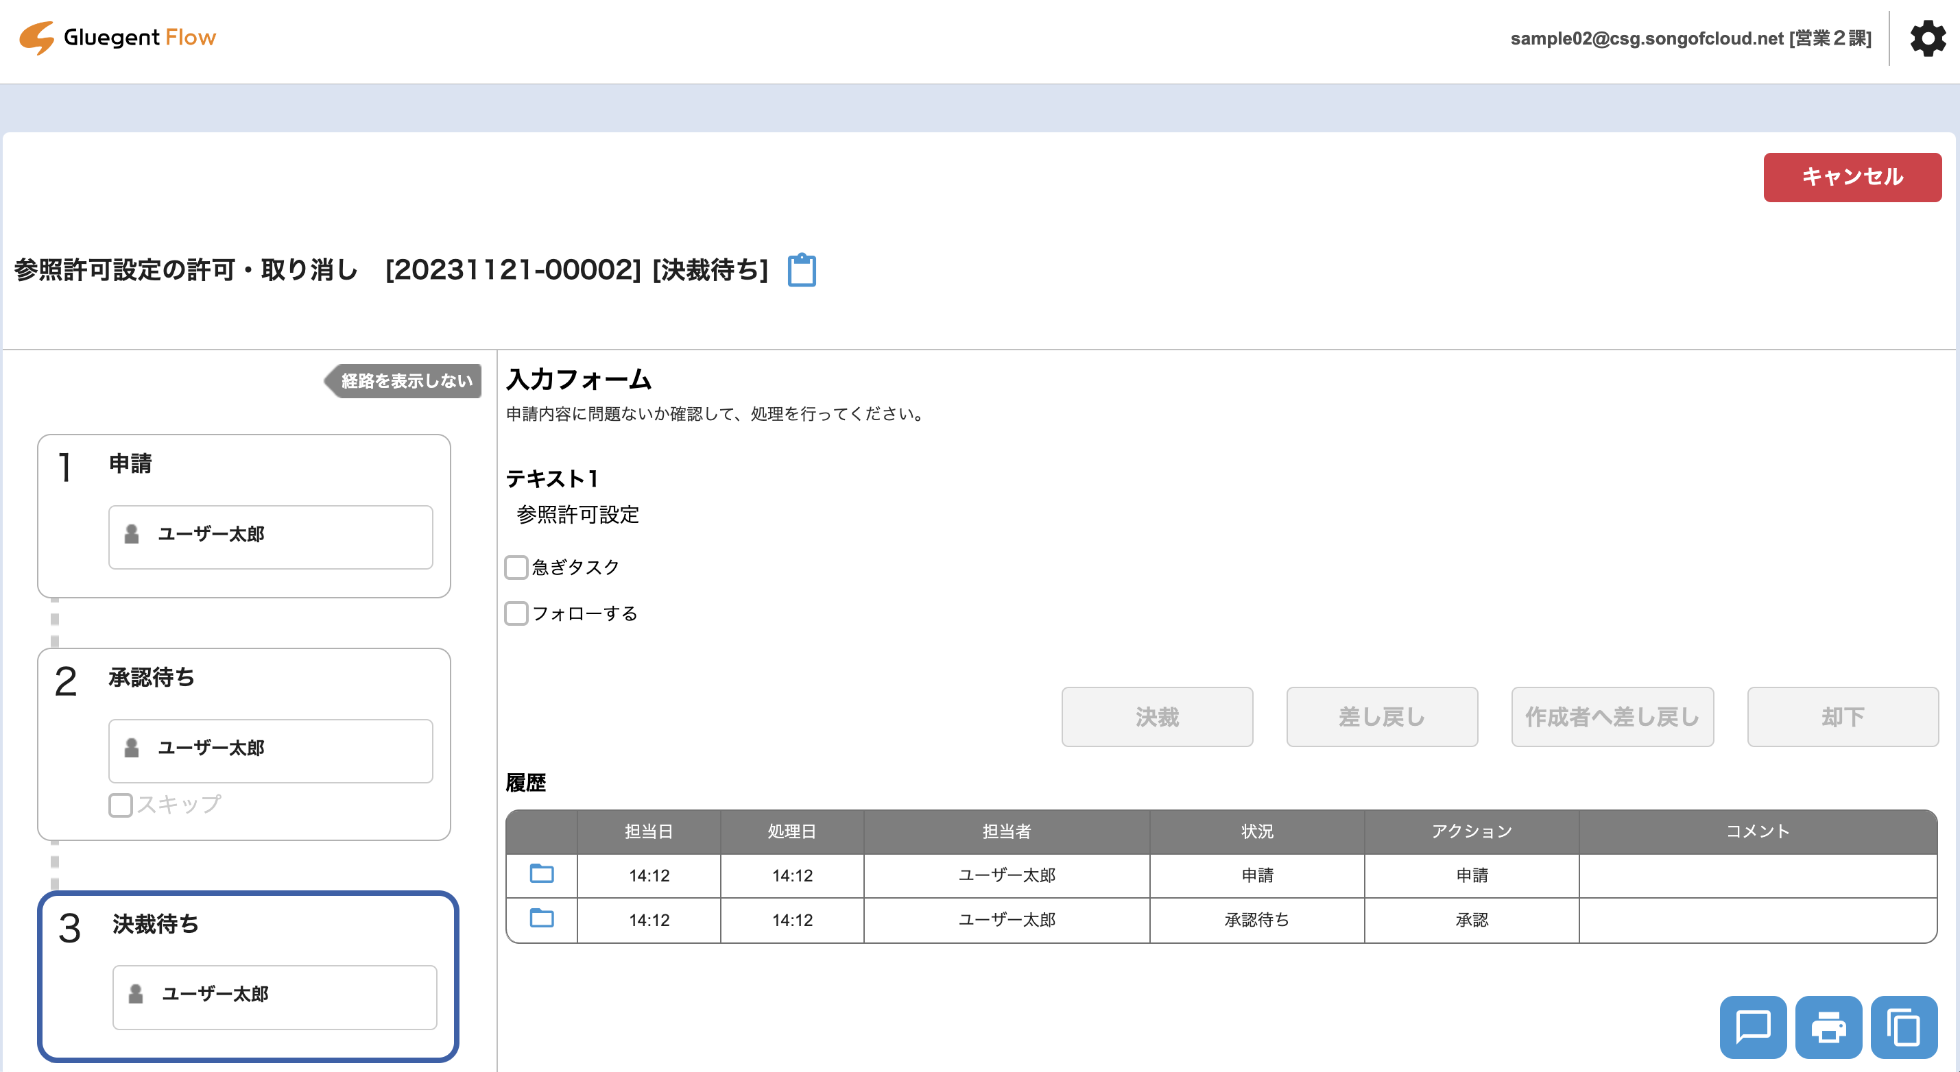This screenshot has height=1072, width=1960.
Task: Check the フォローする checkbox
Action: click(516, 613)
